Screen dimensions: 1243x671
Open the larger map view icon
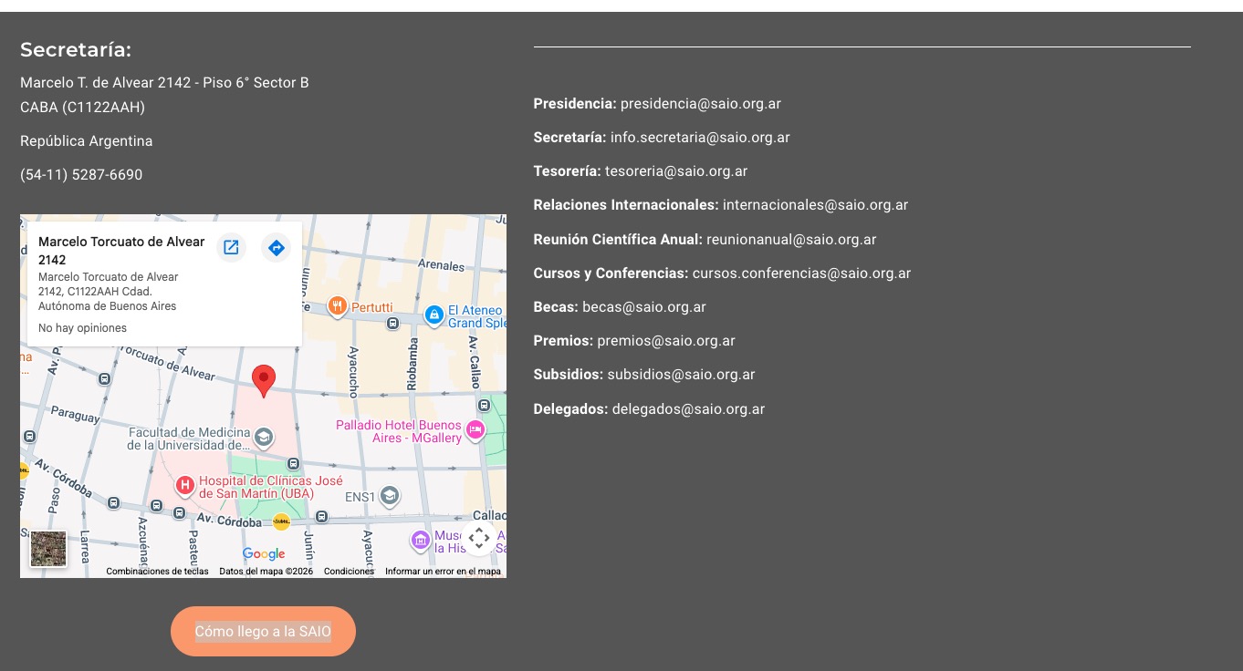231,248
